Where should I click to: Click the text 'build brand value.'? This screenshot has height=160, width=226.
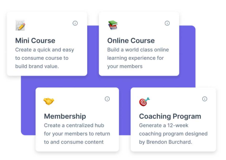pos(37,66)
